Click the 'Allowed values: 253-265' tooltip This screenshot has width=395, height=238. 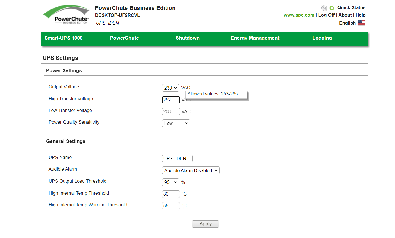pos(216,94)
